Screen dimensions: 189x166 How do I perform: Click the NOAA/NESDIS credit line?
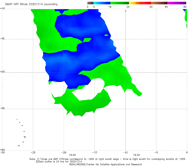105,164
